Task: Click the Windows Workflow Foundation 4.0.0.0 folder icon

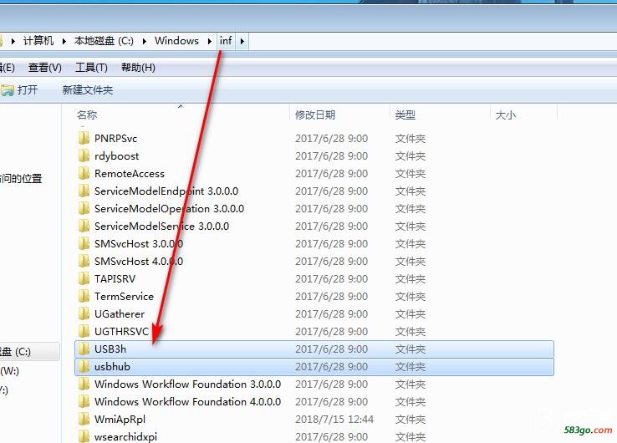Action: coord(84,402)
